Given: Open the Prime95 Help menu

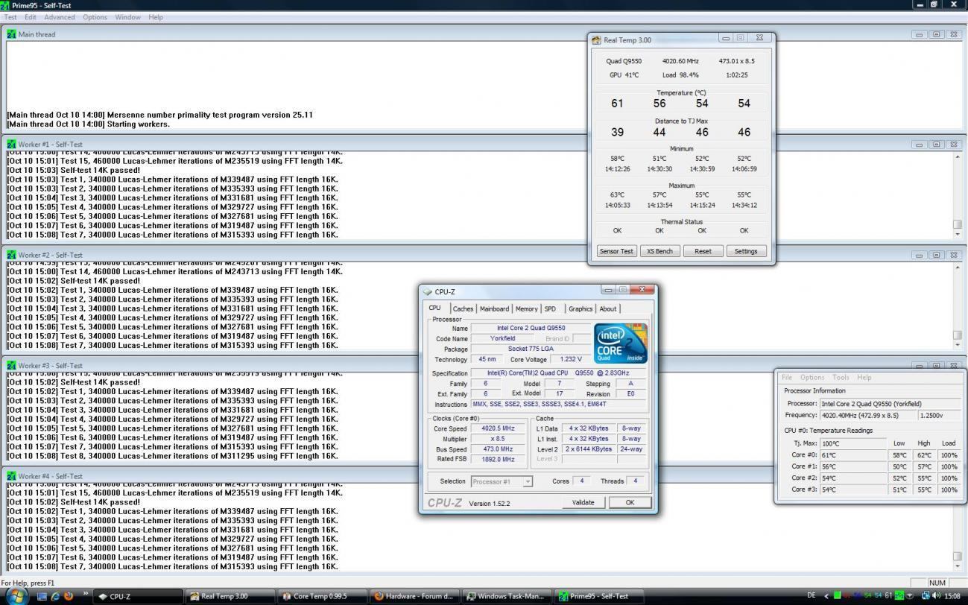Looking at the screenshot, I should point(155,17).
